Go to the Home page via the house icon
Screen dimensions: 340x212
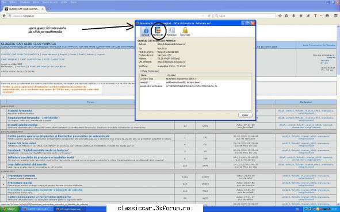pos(301,16)
